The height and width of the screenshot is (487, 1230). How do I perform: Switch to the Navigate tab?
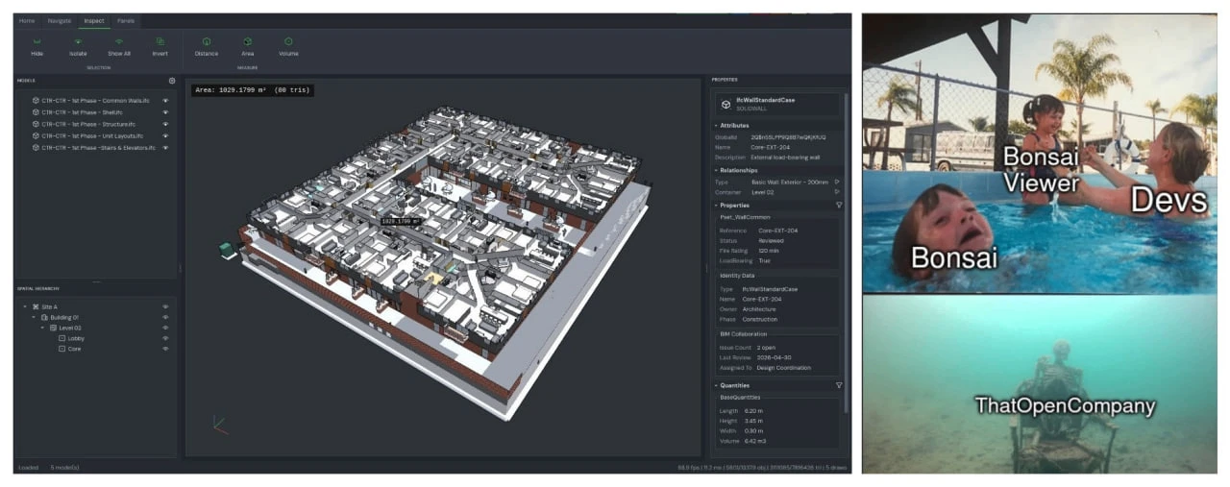[60, 20]
